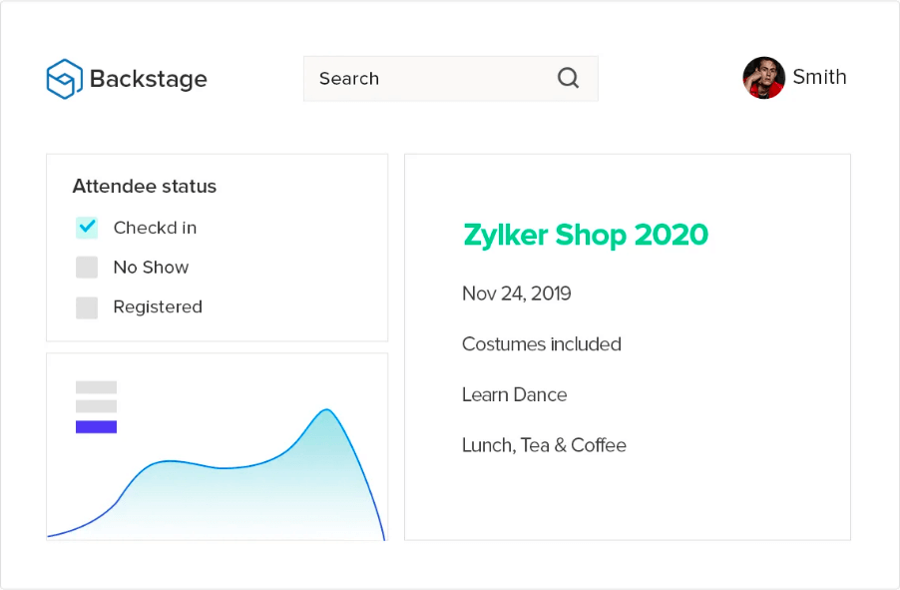Click the Checkd in label text

[155, 228]
